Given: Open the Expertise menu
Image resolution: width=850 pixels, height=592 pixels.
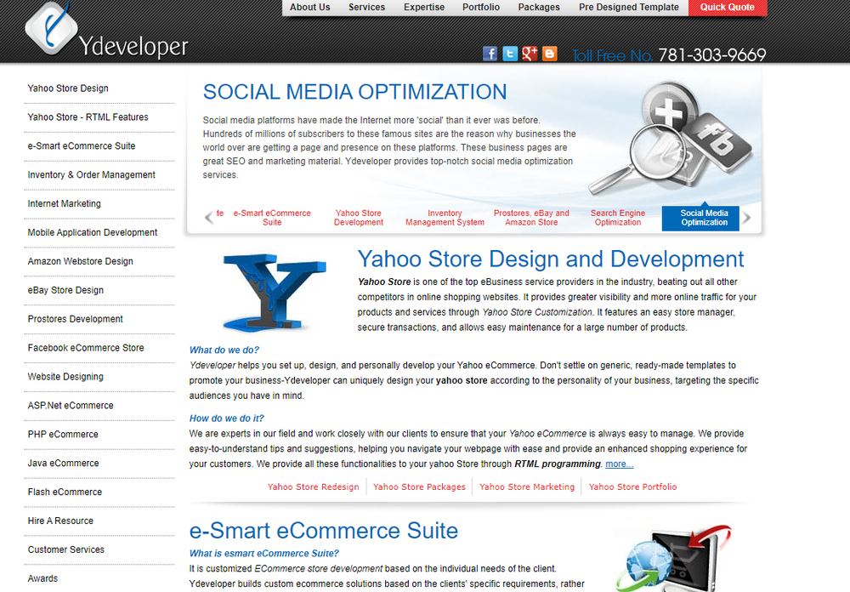Looking at the screenshot, I should coord(424,7).
